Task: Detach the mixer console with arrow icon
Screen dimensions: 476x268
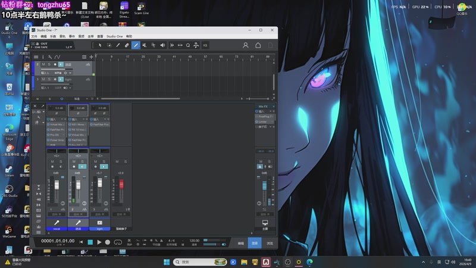Action: click(x=43, y=106)
